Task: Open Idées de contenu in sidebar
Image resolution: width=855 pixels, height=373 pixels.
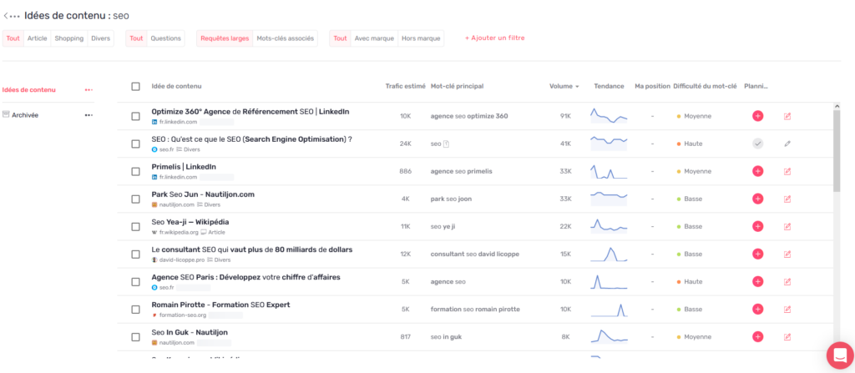Action: point(29,90)
